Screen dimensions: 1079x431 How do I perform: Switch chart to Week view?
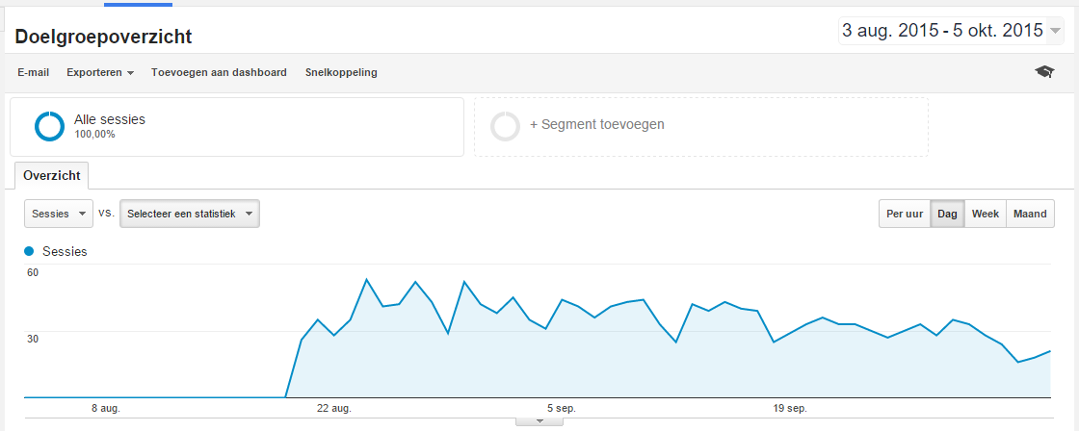pyautogui.click(x=986, y=214)
